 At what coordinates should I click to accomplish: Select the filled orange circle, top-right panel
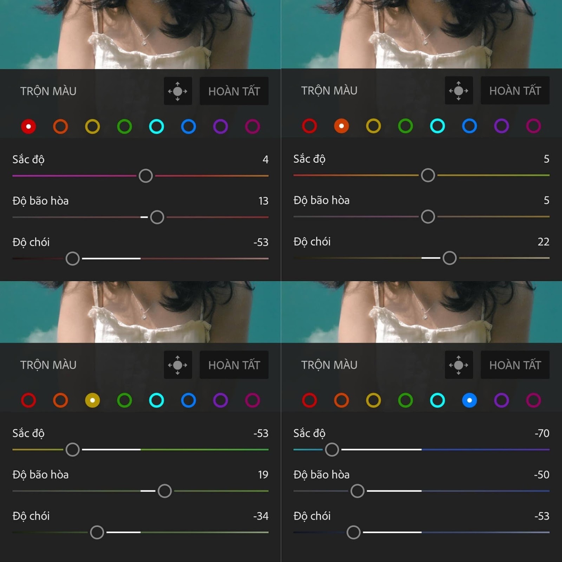point(341,126)
